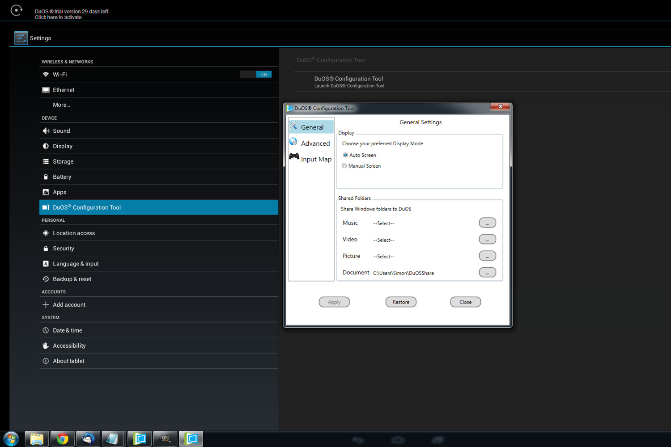Toggle the Wi-Fi ON switch
Image resolution: width=671 pixels, height=447 pixels.
click(256, 75)
